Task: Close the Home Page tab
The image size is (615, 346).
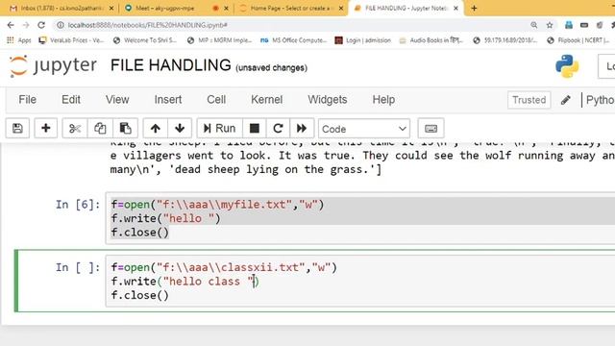Action: [341, 9]
